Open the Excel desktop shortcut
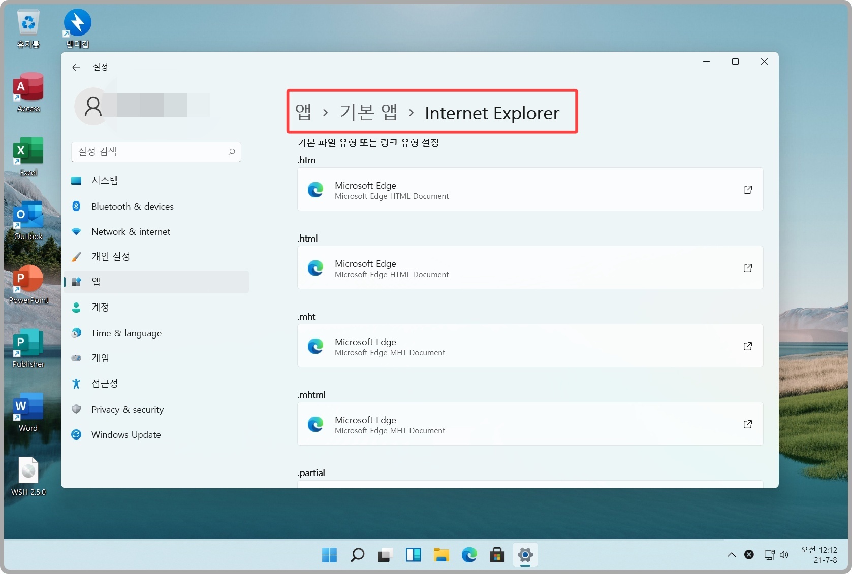 point(28,156)
